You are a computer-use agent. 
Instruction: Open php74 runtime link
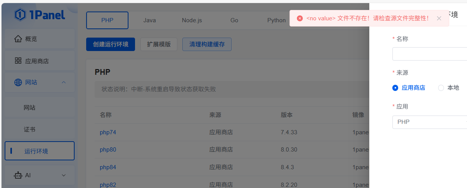pyautogui.click(x=108, y=132)
